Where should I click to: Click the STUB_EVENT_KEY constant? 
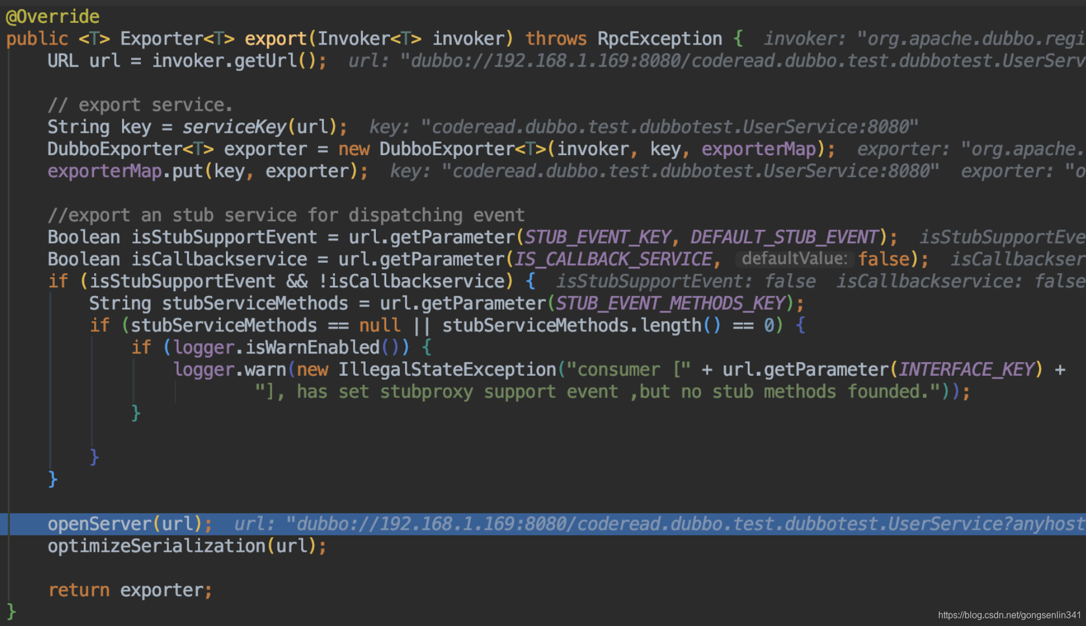click(x=598, y=237)
